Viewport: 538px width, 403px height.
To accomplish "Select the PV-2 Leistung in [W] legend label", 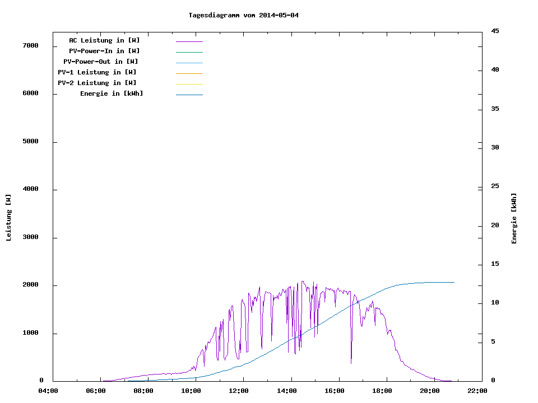I will click(x=97, y=83).
